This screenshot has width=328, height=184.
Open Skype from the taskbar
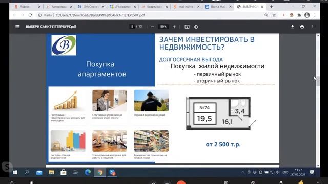[x=112, y=172]
